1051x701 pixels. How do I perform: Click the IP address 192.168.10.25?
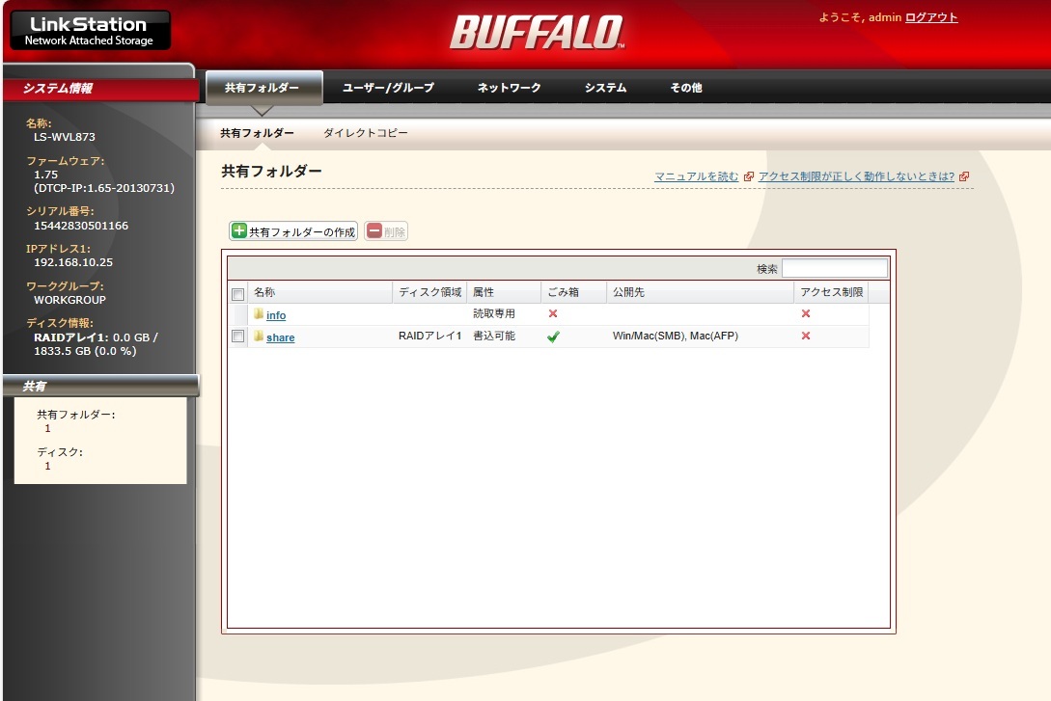pos(73,262)
